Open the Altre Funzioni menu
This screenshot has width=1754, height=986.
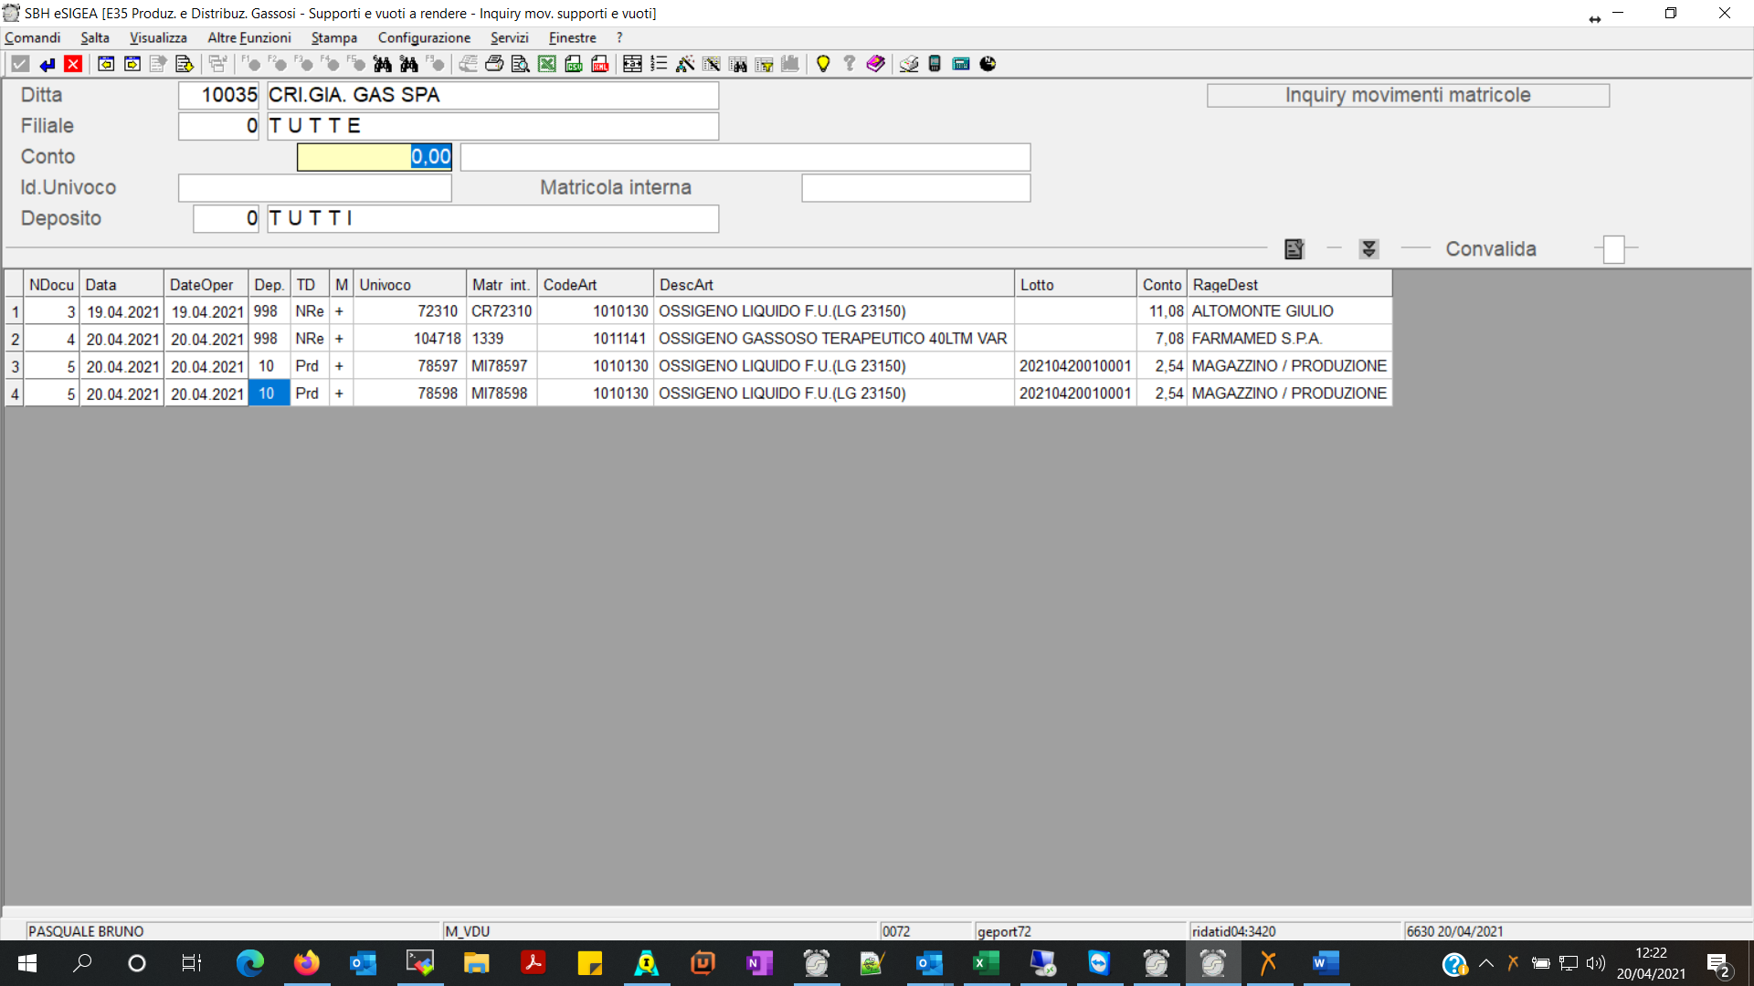(x=248, y=37)
